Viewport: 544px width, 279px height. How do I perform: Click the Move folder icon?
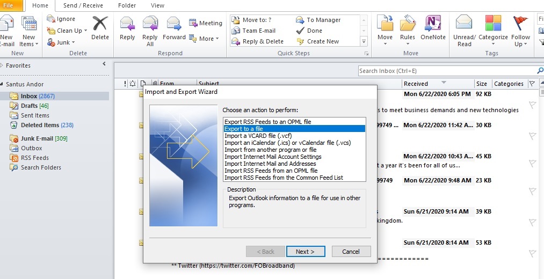(x=385, y=24)
